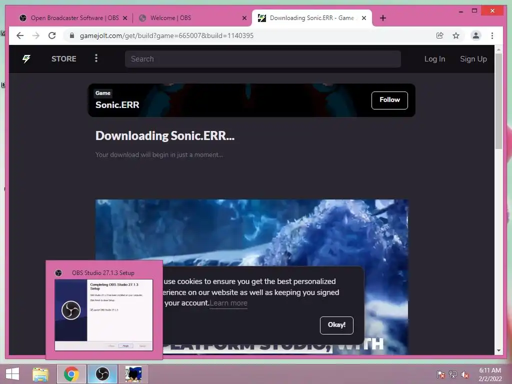512x384 pixels.
Task: Reload the current page
Action: [52, 35]
